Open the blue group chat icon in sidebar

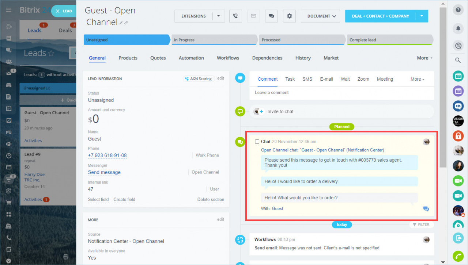click(x=458, y=106)
